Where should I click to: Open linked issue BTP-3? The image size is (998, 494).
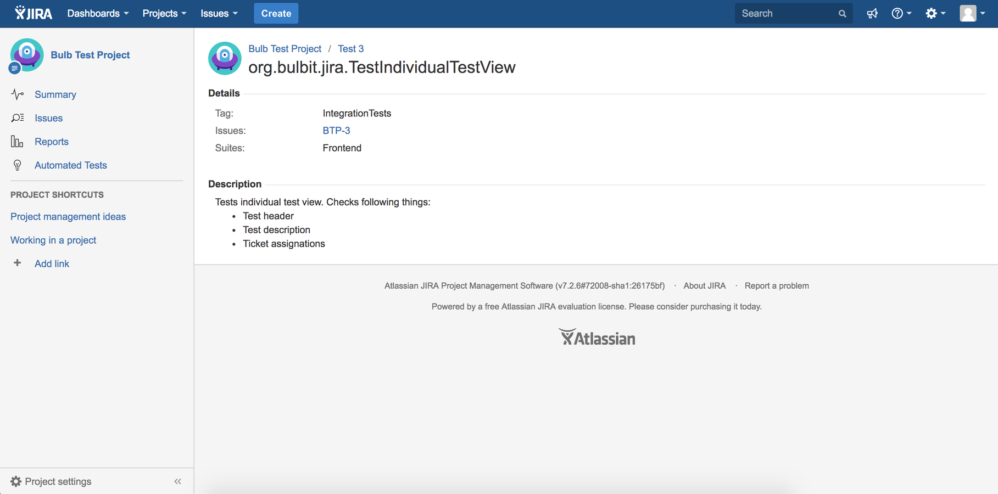[336, 131]
